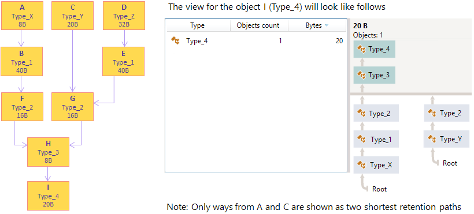474x214 pixels.
Task: Click the Type column header
Action: point(197,25)
